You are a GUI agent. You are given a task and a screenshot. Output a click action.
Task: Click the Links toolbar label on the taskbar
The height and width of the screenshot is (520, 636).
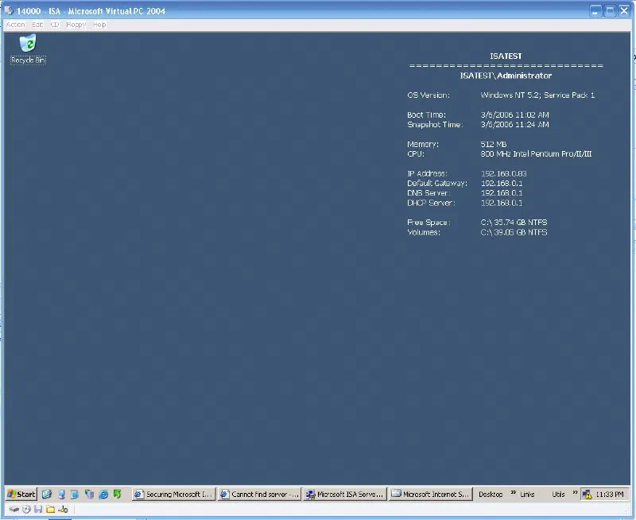(x=527, y=494)
